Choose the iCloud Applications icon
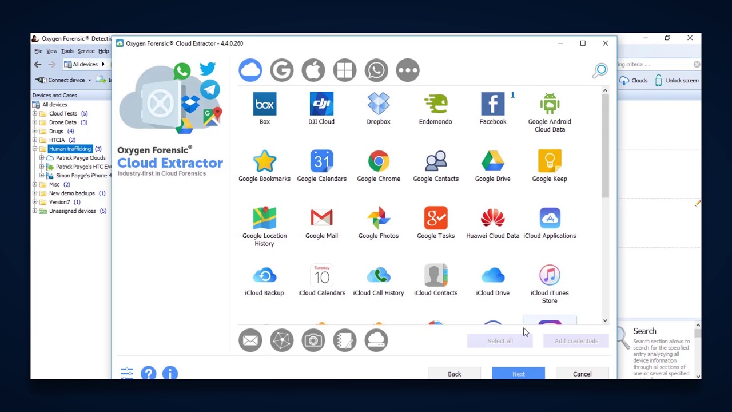 (550, 219)
